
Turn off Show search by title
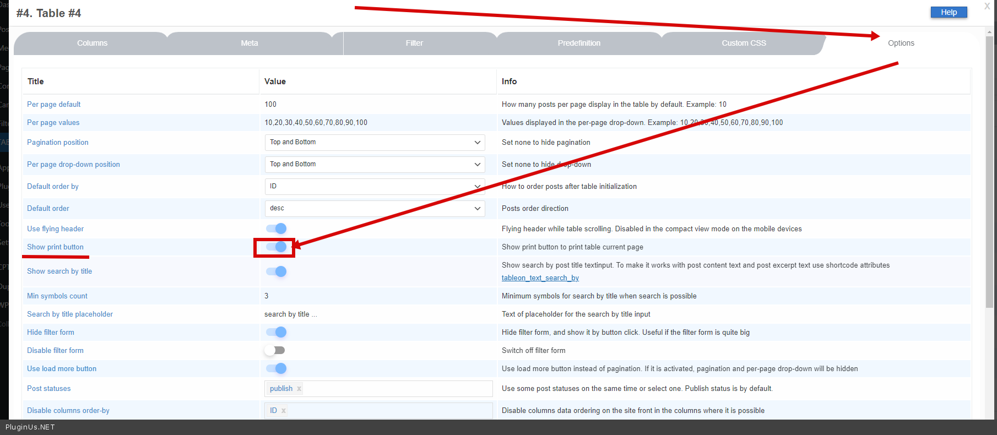coord(276,271)
